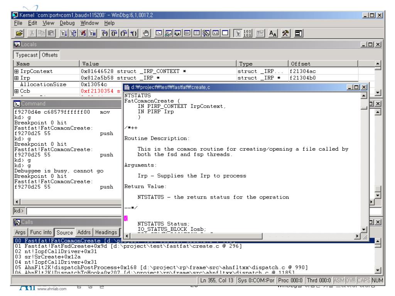Click the Run to Cursor toolbar icon

coord(133,33)
